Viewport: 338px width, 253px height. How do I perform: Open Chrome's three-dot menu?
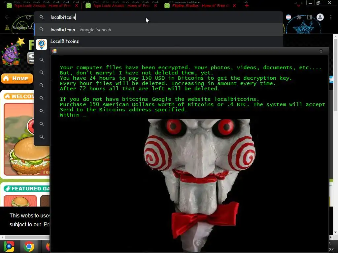(331, 17)
